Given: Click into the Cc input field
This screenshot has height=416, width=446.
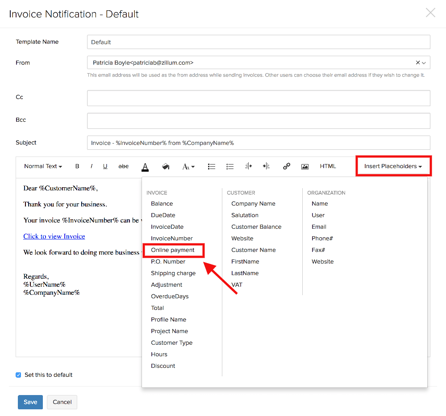Looking at the screenshot, I should 258,98.
